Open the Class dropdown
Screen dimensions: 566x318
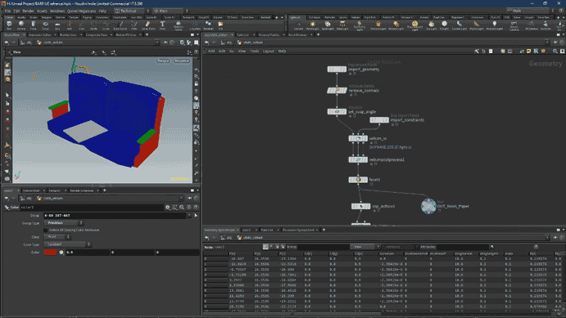click(x=57, y=236)
